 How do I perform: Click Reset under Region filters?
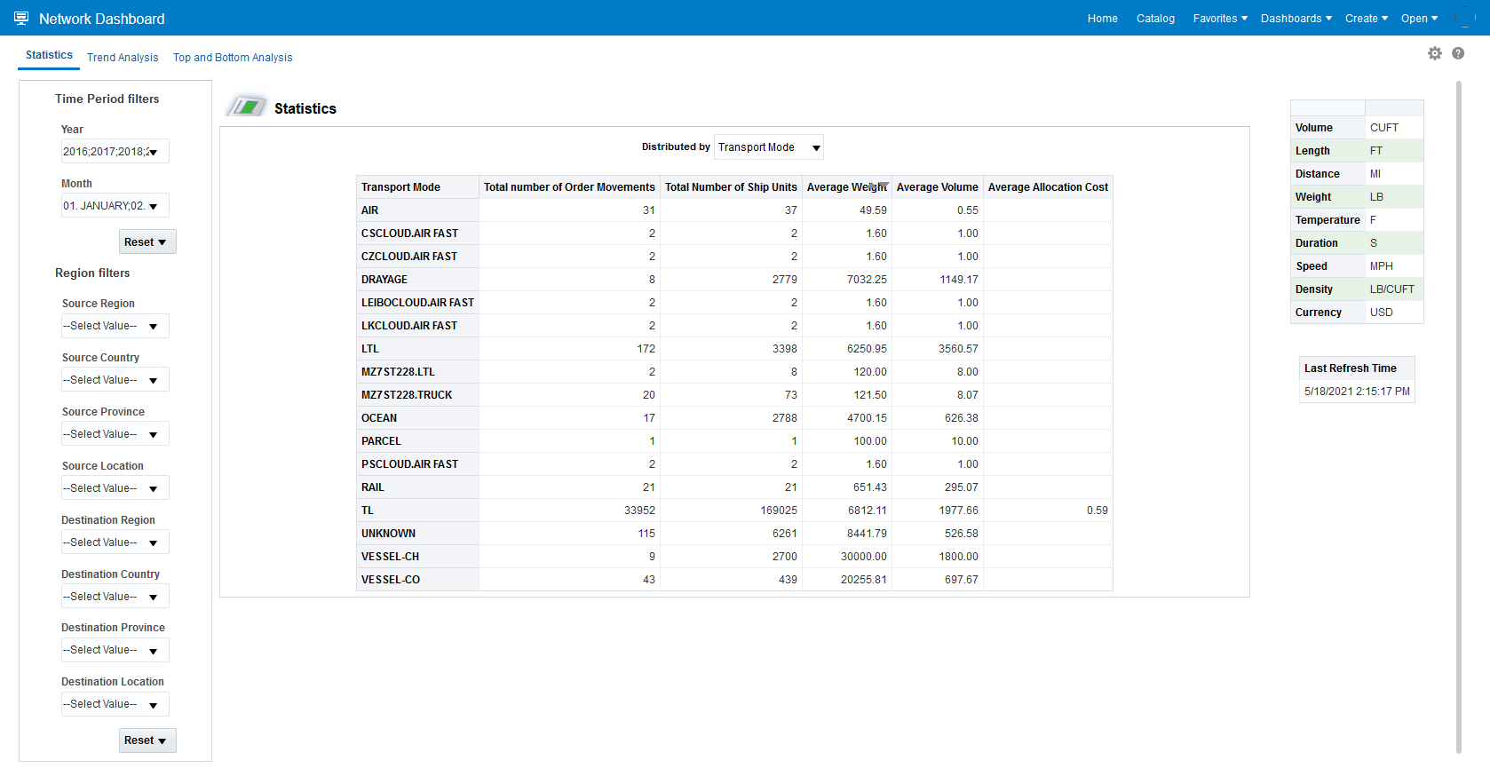pos(147,740)
